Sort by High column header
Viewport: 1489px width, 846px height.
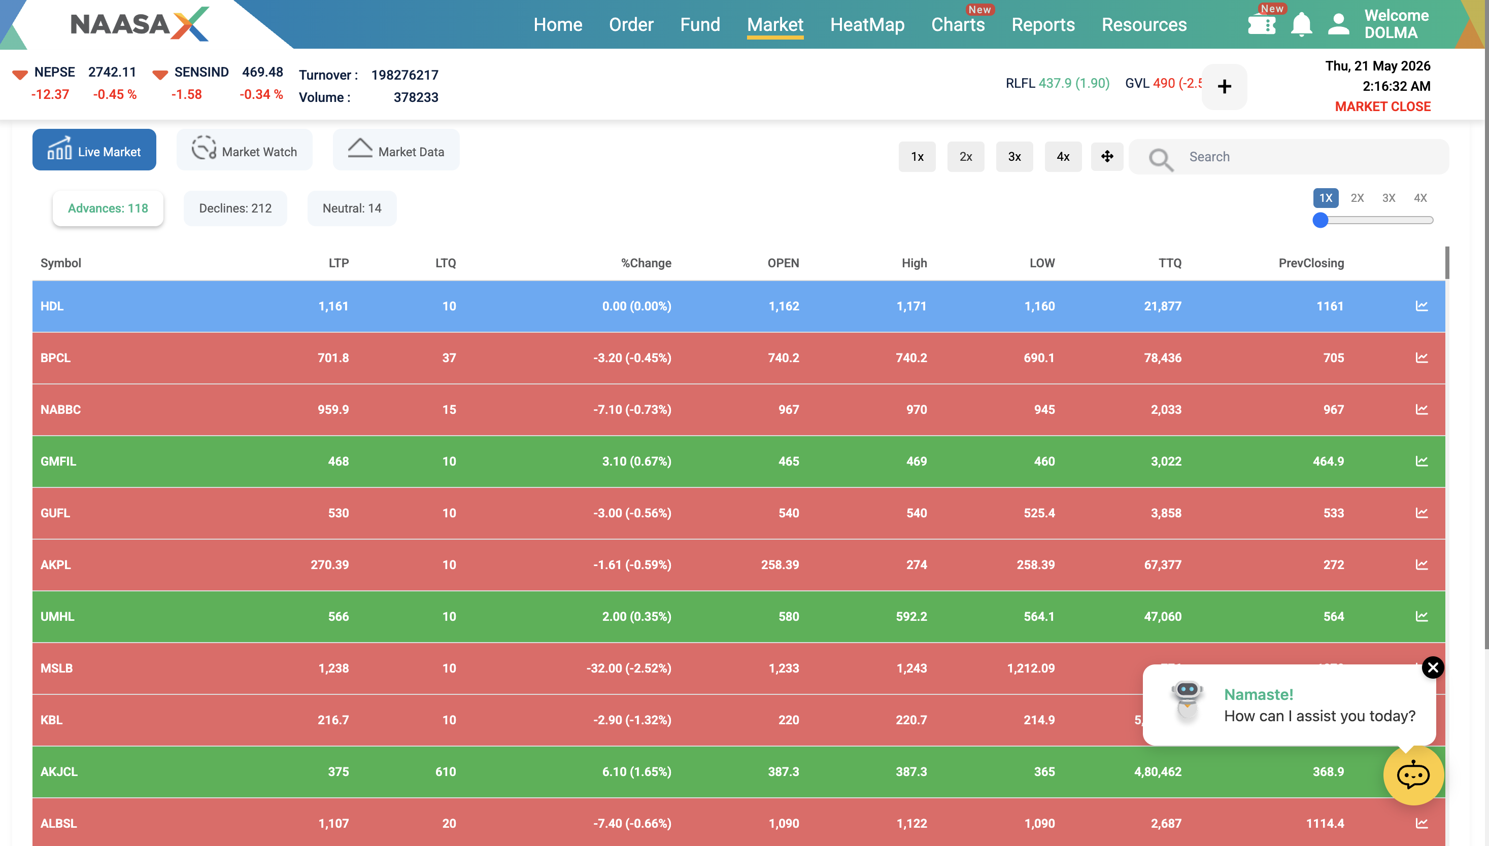[914, 263]
